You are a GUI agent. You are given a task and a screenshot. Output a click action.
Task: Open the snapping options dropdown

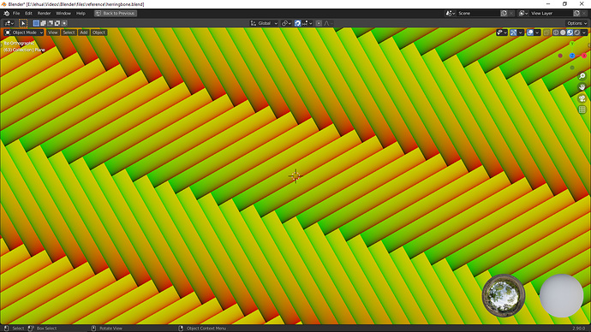coord(307,23)
